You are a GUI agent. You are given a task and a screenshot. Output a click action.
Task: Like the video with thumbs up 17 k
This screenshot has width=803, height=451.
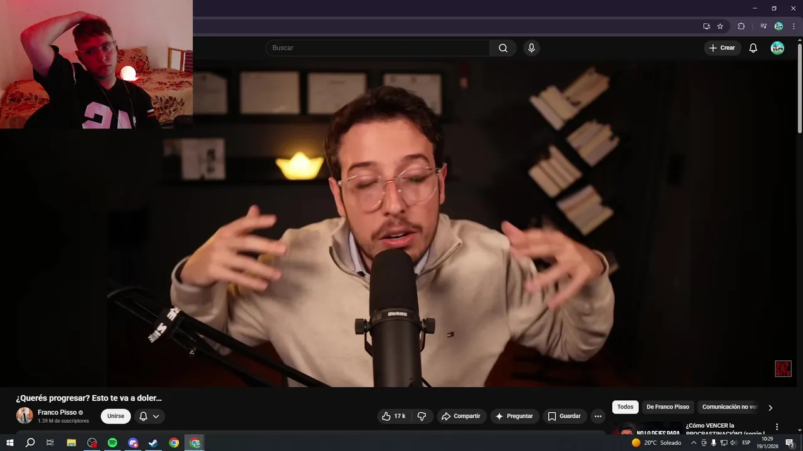click(x=393, y=416)
